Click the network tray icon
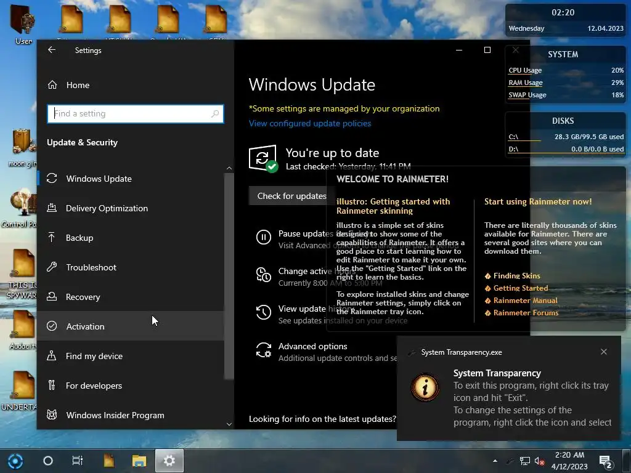 coord(525,461)
